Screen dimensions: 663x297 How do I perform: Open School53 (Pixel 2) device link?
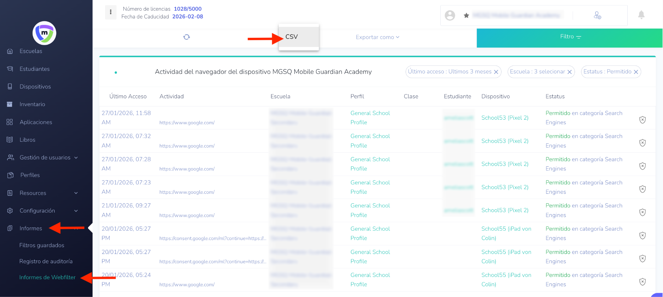click(505, 118)
